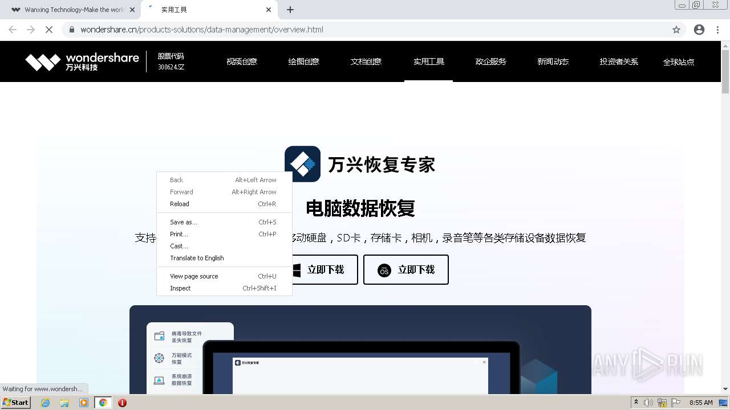The image size is (730, 410).
Task: Open the 政企服务 navigation link
Action: [x=491, y=61]
